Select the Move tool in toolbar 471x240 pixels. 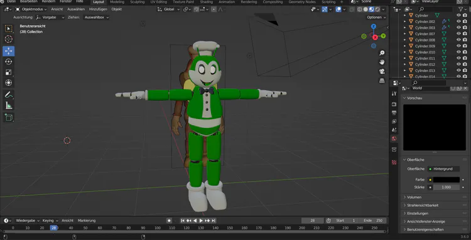(8, 51)
